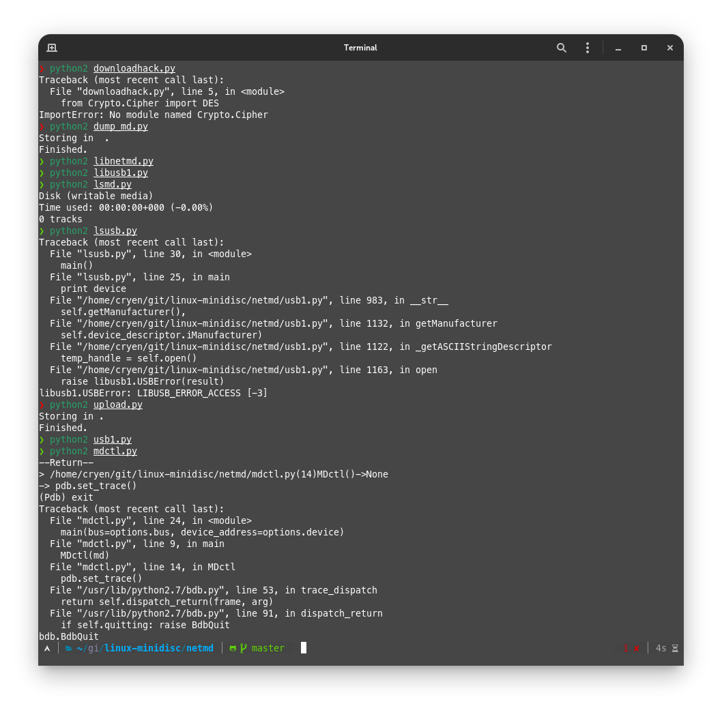
Task: Click the 'Storing in .' line after upload.py
Action: click(72, 416)
